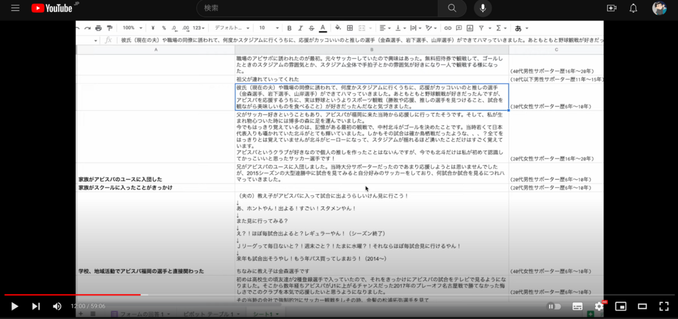Screen dimensions: 678x319
Task: Open video settings gear
Action: point(599,306)
